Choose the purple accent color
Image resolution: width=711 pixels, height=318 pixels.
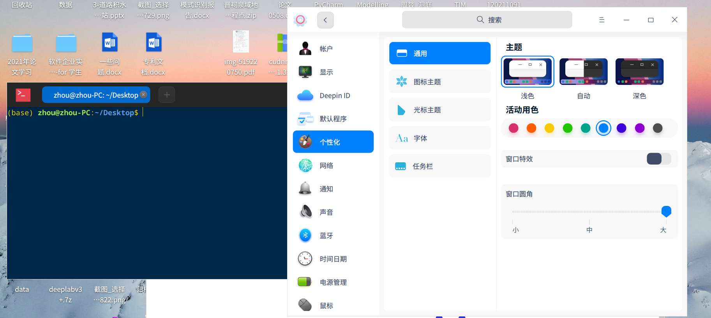[x=640, y=128]
